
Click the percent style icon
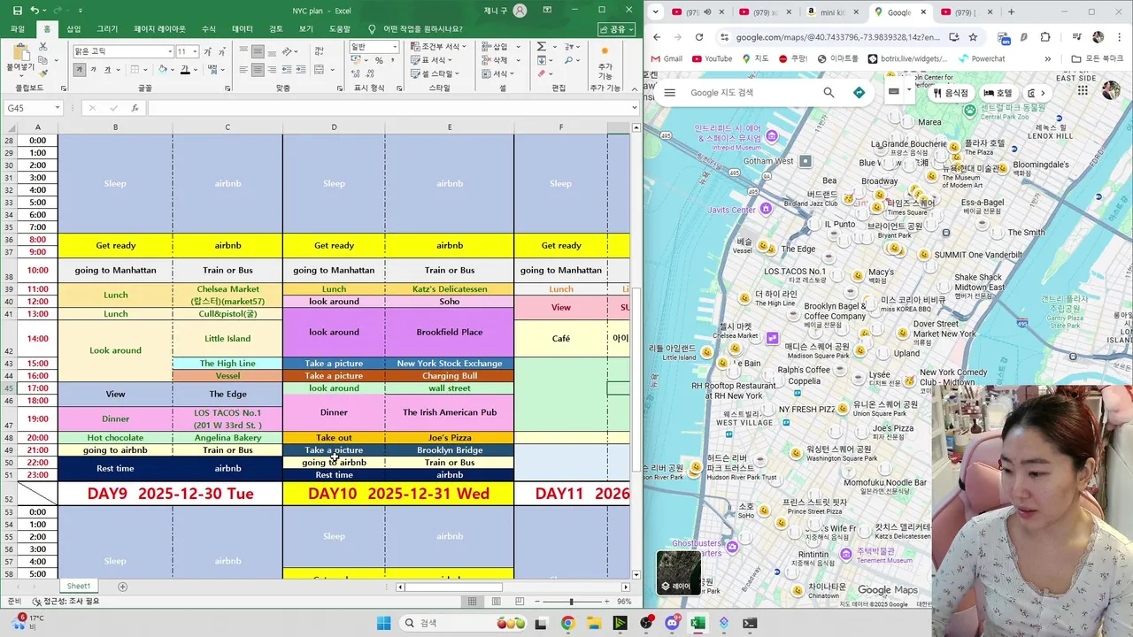coord(379,60)
